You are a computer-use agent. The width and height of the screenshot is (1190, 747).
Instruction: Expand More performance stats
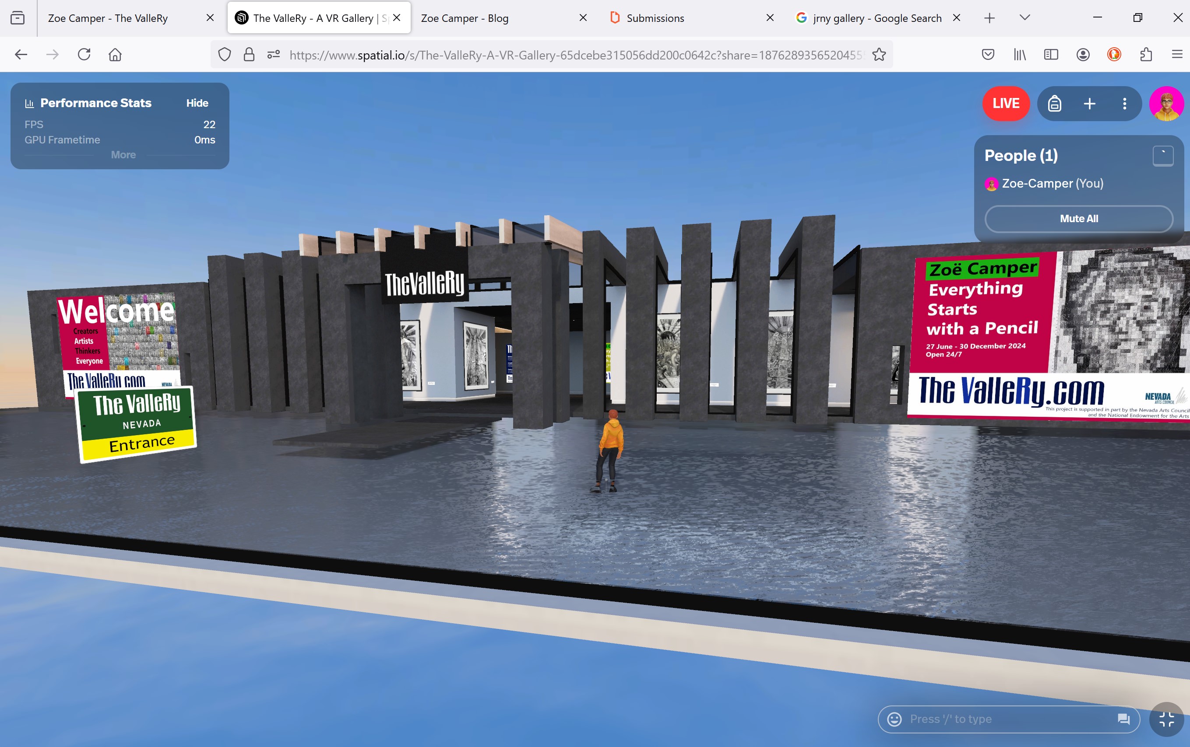click(x=123, y=155)
